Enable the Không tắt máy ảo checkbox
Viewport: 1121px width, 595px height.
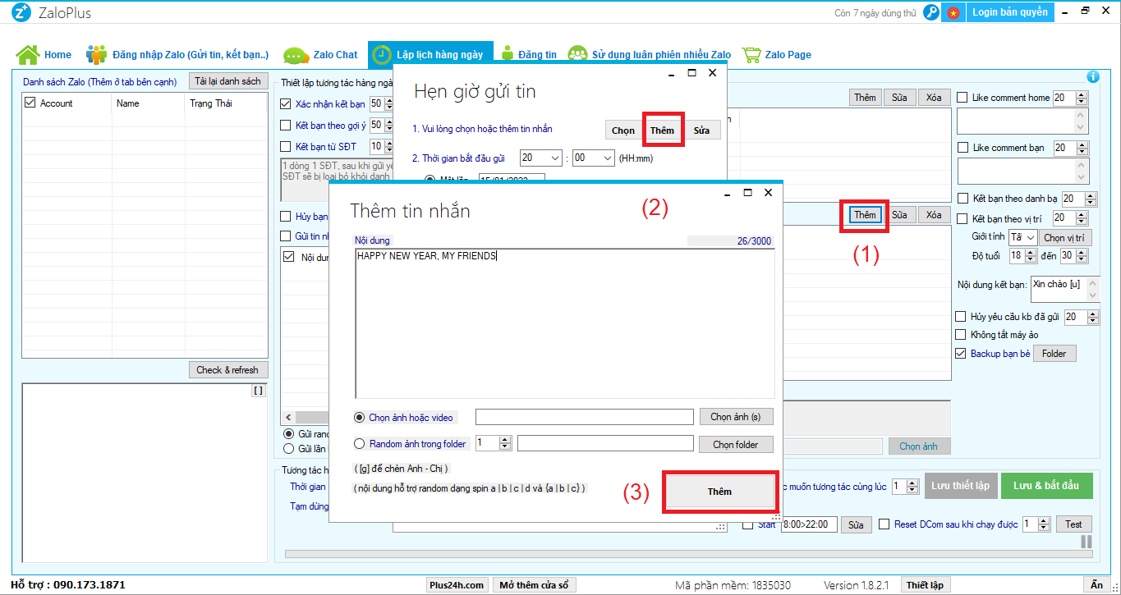(962, 334)
